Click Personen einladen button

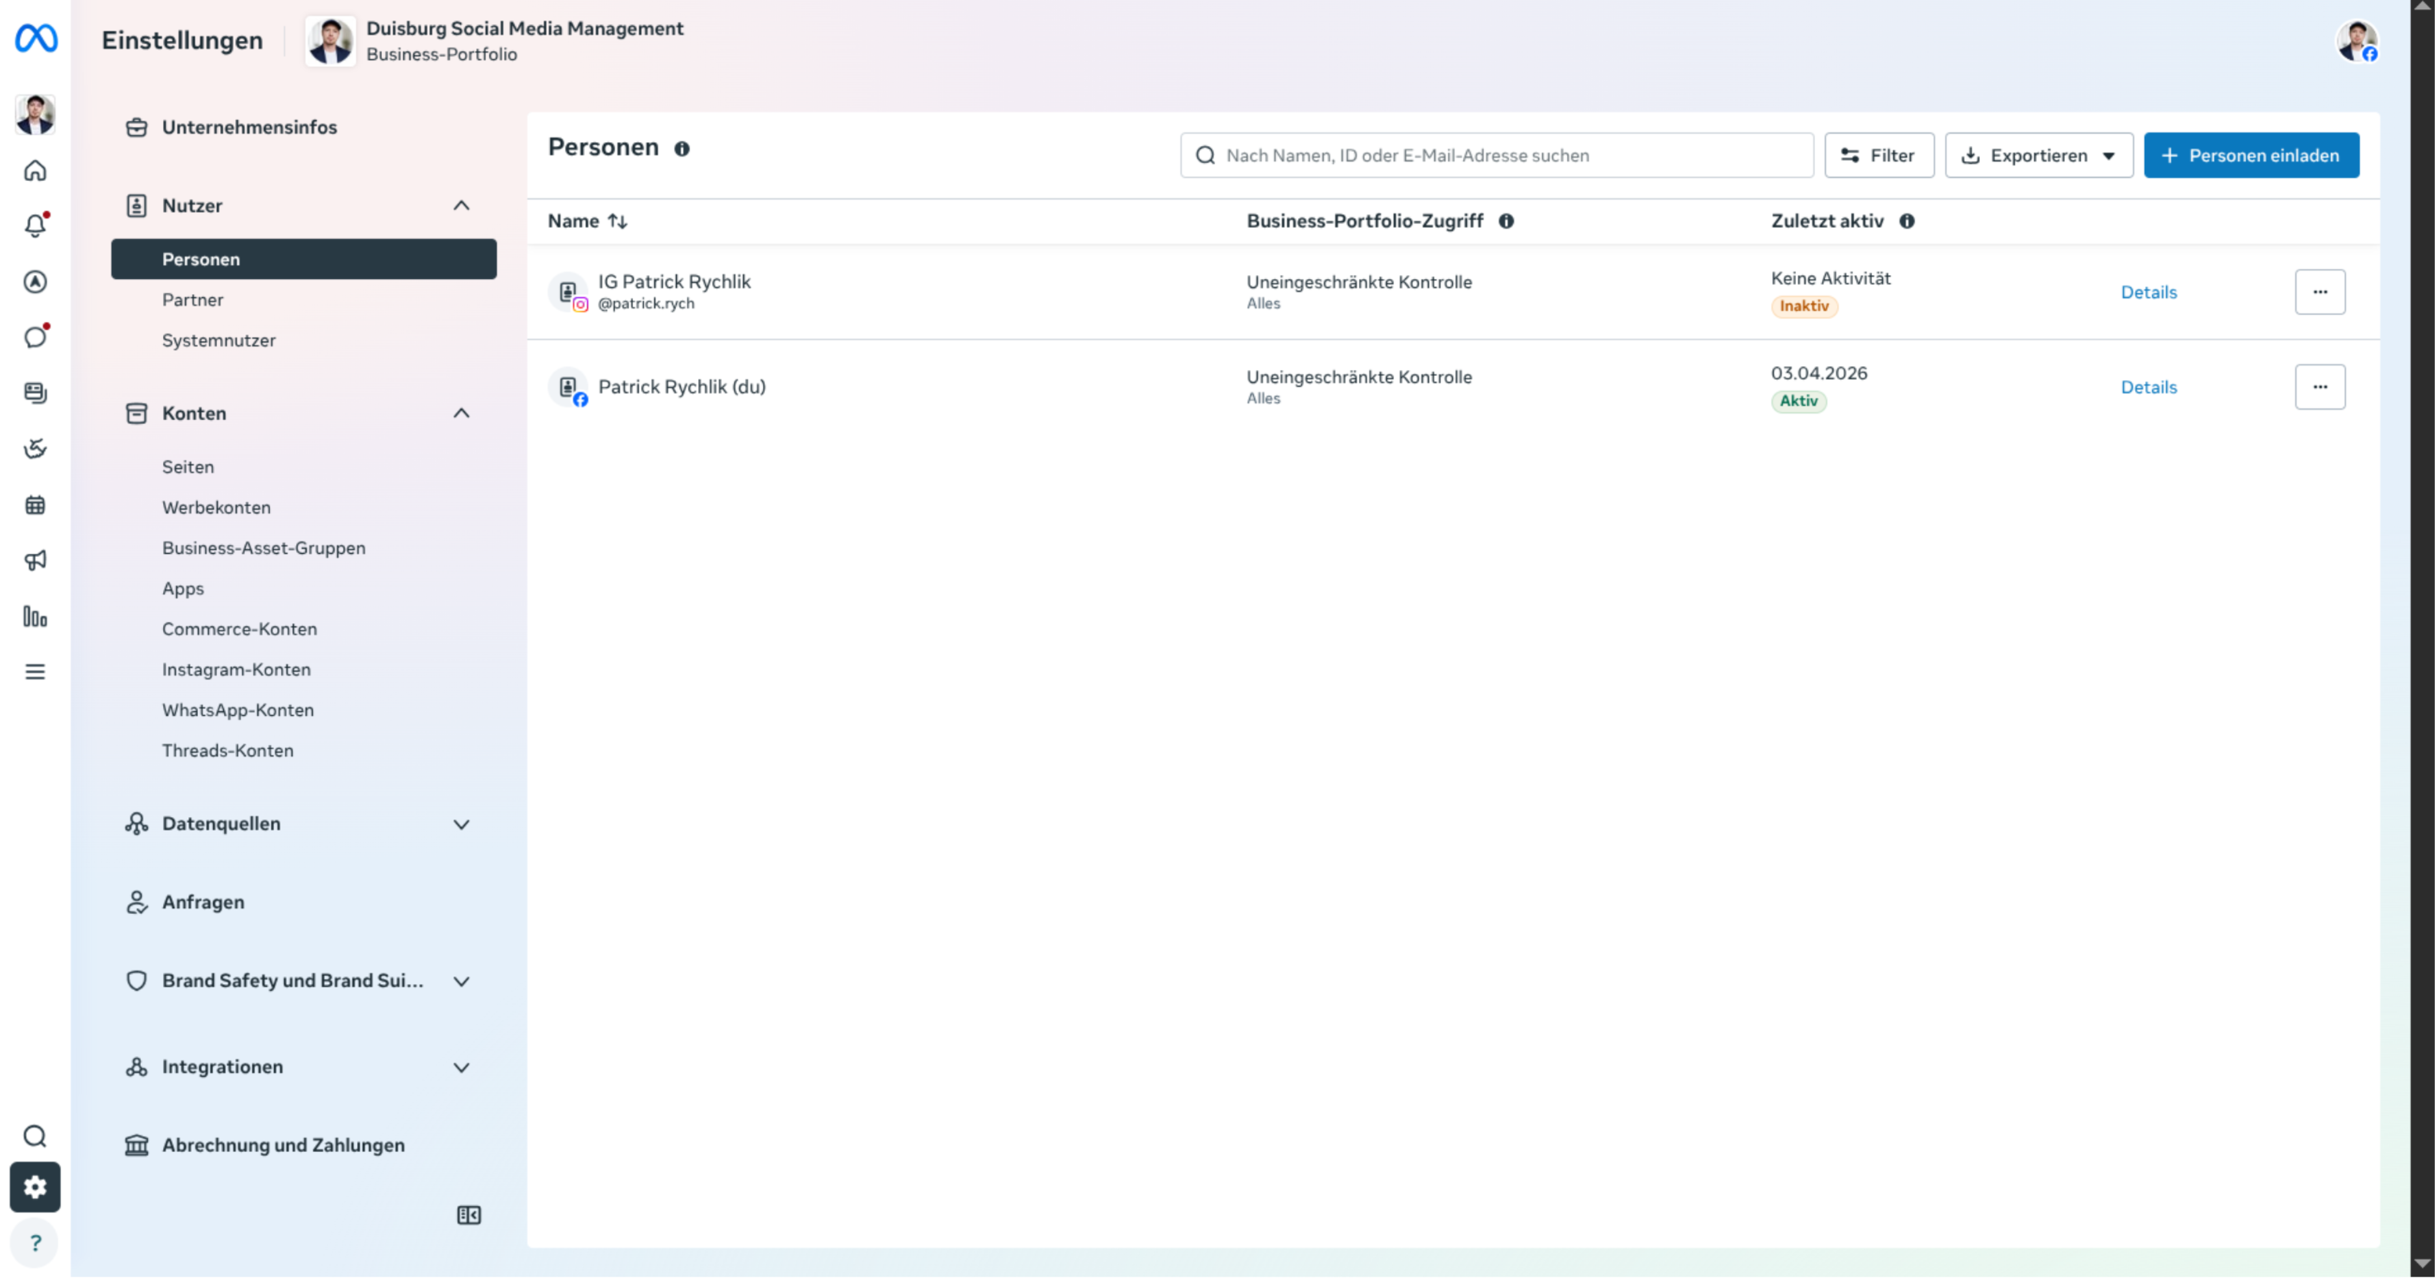coord(2251,156)
